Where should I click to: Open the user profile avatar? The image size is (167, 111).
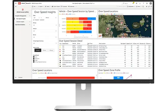pos(151,3)
